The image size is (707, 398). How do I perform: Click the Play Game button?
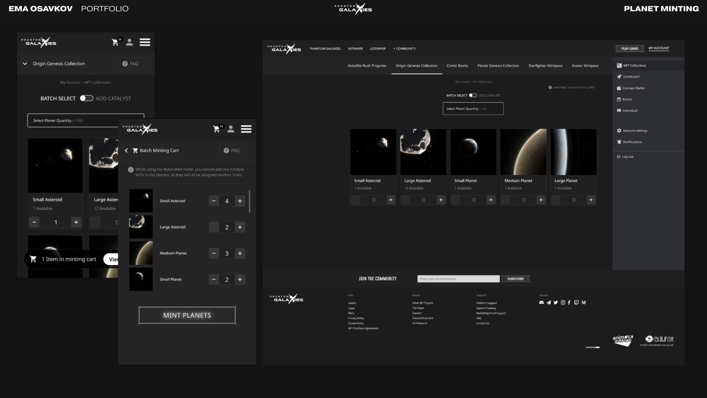(x=630, y=49)
